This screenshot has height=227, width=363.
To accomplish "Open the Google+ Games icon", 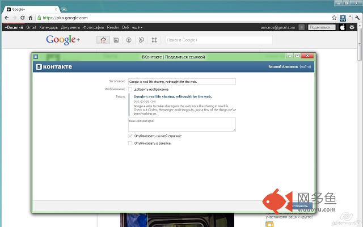I will [x=154, y=40].
